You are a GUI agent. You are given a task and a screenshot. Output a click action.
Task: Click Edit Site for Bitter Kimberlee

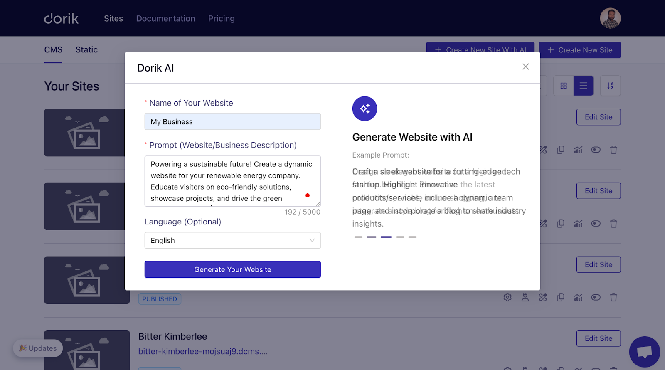tap(598, 338)
